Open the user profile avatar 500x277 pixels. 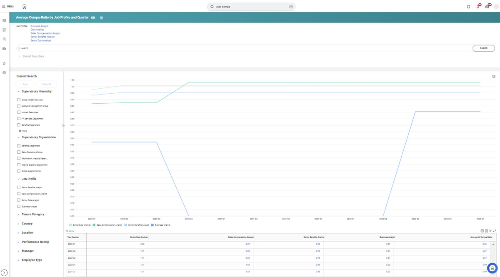(496, 7)
